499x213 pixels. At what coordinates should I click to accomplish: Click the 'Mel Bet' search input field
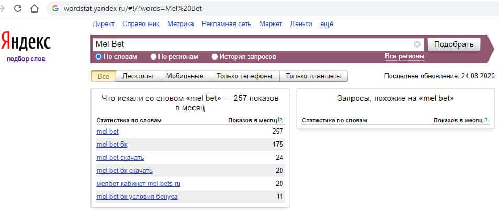[x=251, y=44]
